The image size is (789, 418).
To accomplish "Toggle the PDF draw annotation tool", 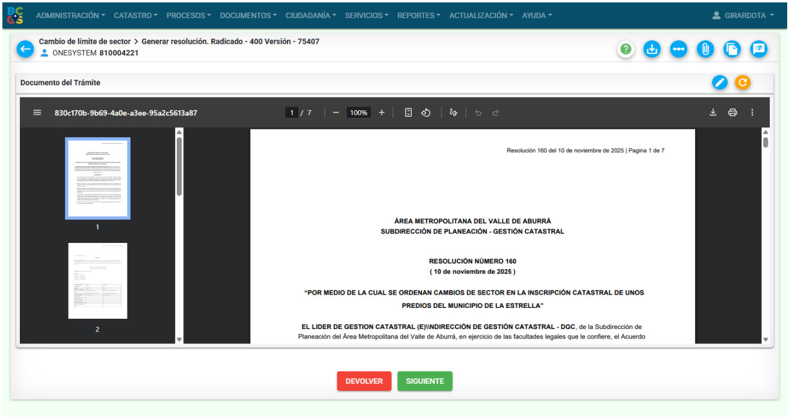I will tap(453, 112).
